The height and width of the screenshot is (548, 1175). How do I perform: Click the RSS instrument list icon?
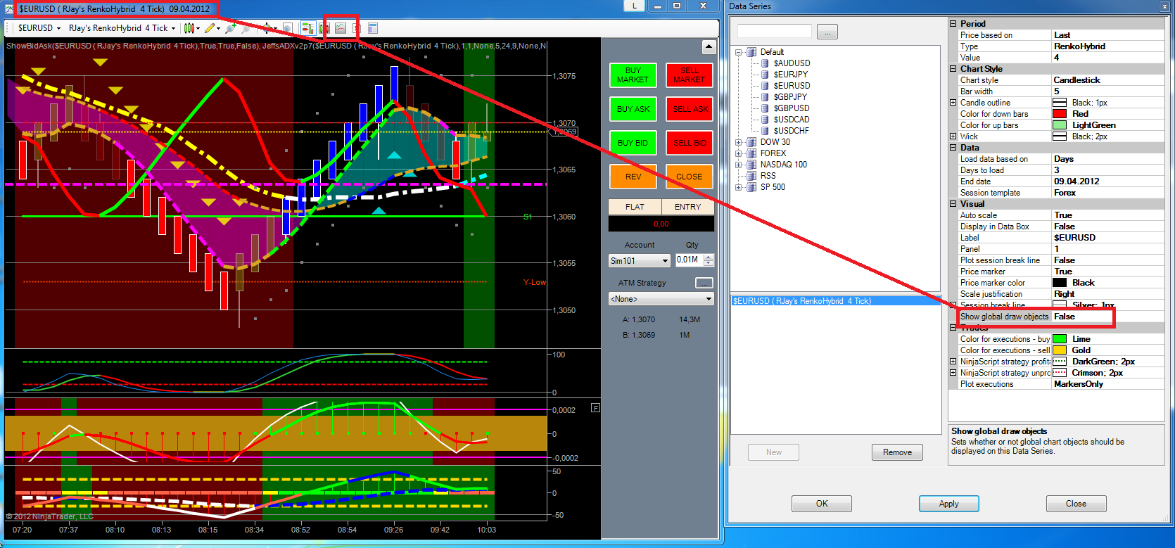pos(751,176)
